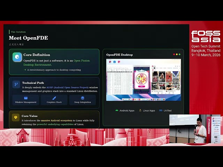
Task: Open the OpenFDE Desktop screenshot image
Action: click(x=144, y=80)
